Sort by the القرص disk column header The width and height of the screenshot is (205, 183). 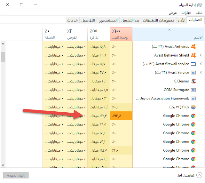click(76, 34)
